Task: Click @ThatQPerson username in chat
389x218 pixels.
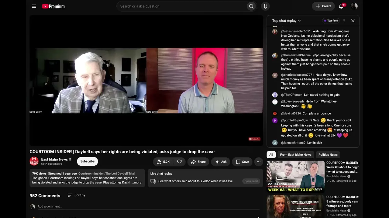Action: 292,95
